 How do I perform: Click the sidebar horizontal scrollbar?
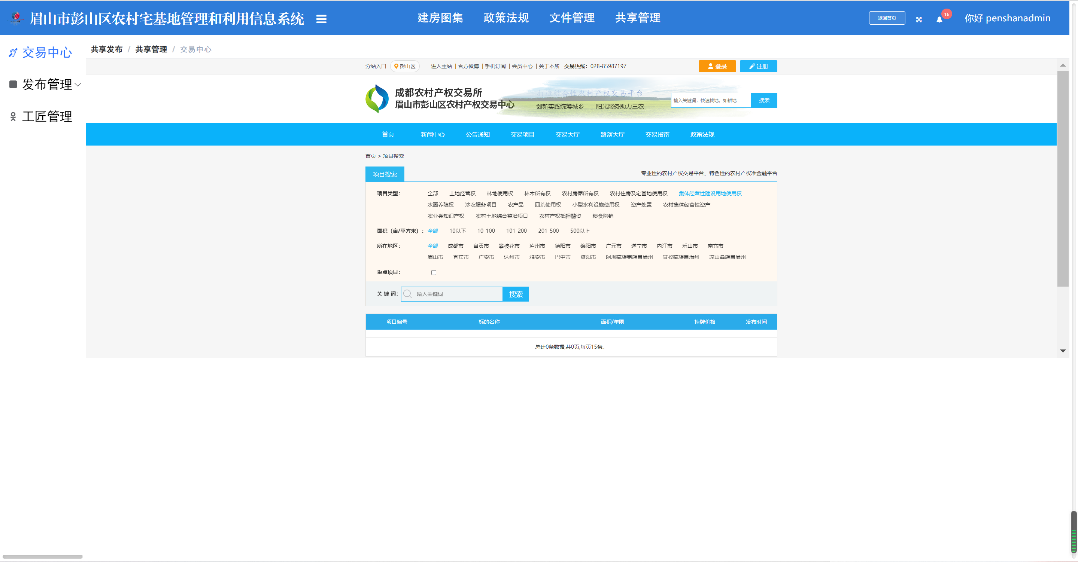43,557
